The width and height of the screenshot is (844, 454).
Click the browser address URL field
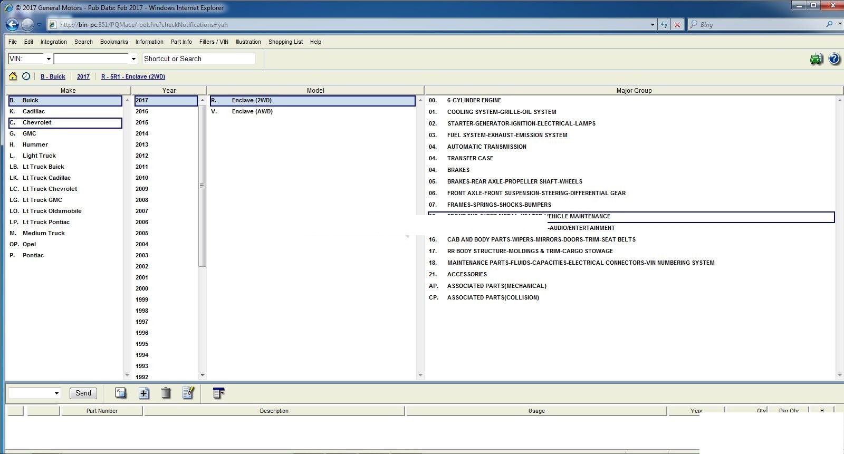tap(348, 24)
